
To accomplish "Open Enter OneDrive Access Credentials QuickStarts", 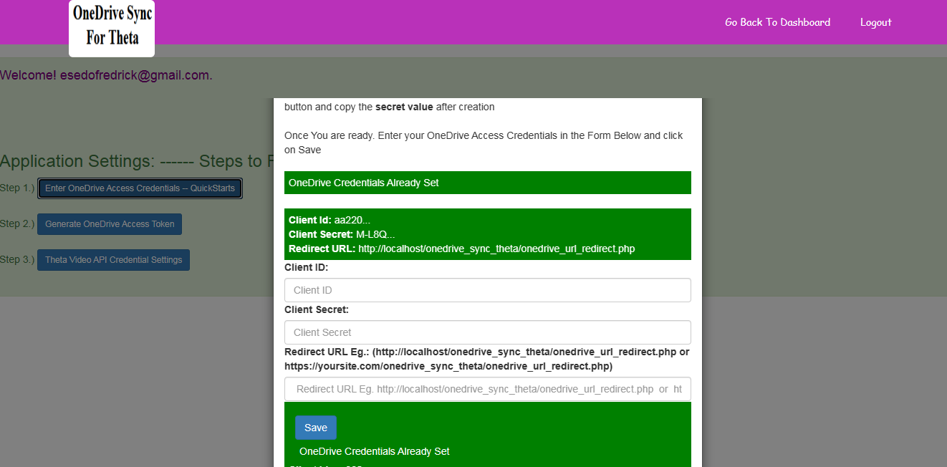I will (140, 188).
